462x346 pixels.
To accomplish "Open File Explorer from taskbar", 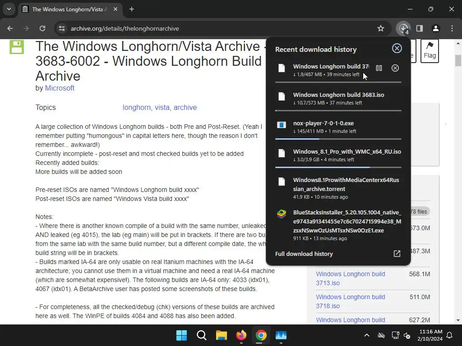I will (x=221, y=335).
